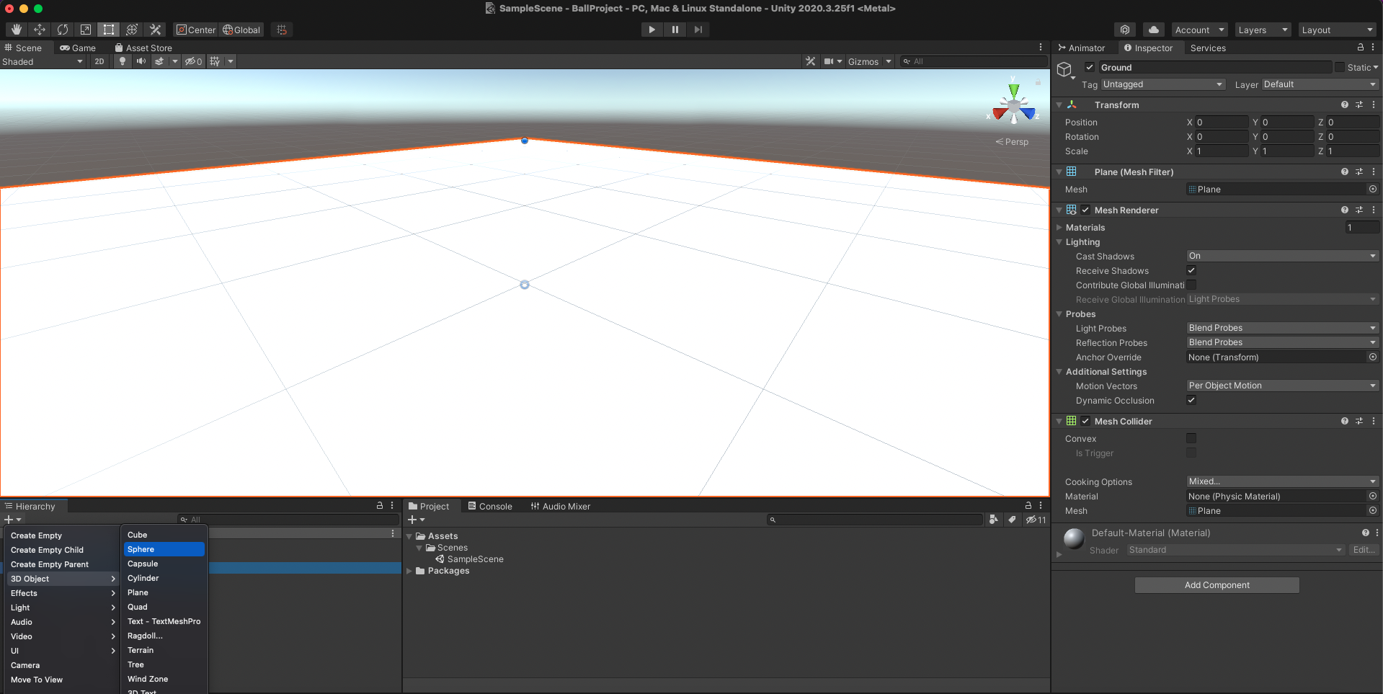1383x694 pixels.
Task: Select the Move tool
Action: [40, 30]
